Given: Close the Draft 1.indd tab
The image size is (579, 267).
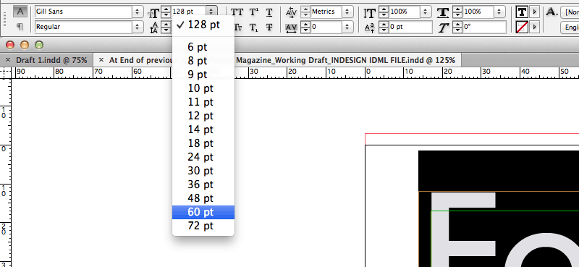Looking at the screenshot, I should 8,60.
